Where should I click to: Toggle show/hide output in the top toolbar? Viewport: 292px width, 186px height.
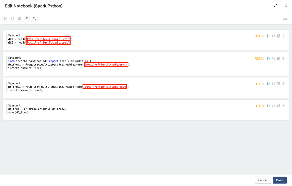tap(19, 18)
